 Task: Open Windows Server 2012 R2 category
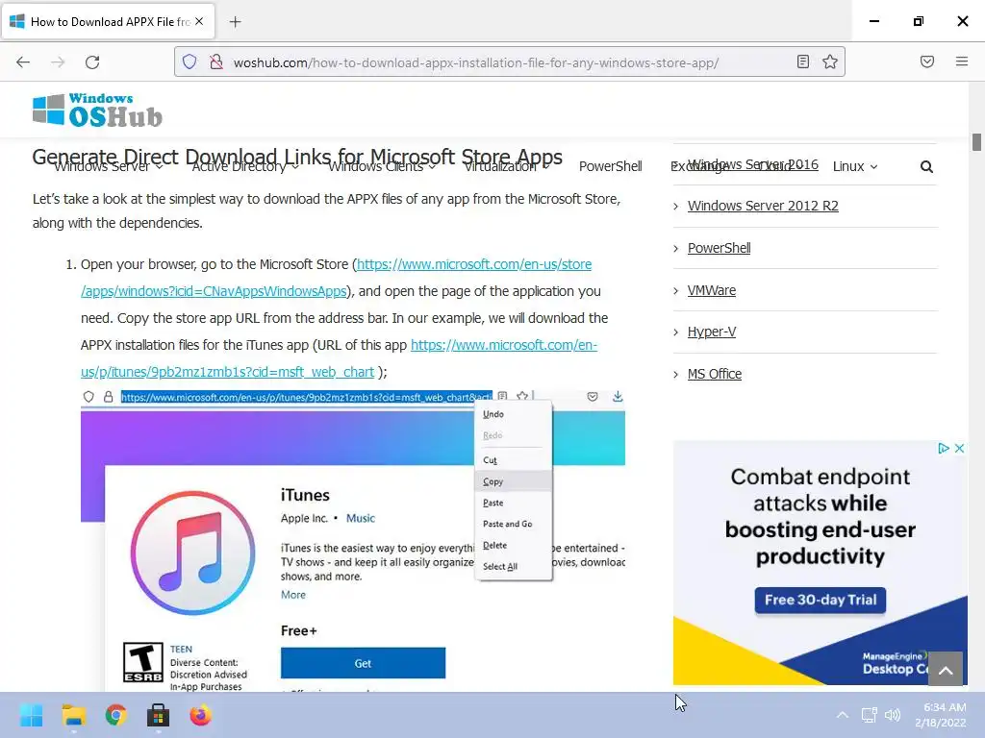tap(763, 206)
